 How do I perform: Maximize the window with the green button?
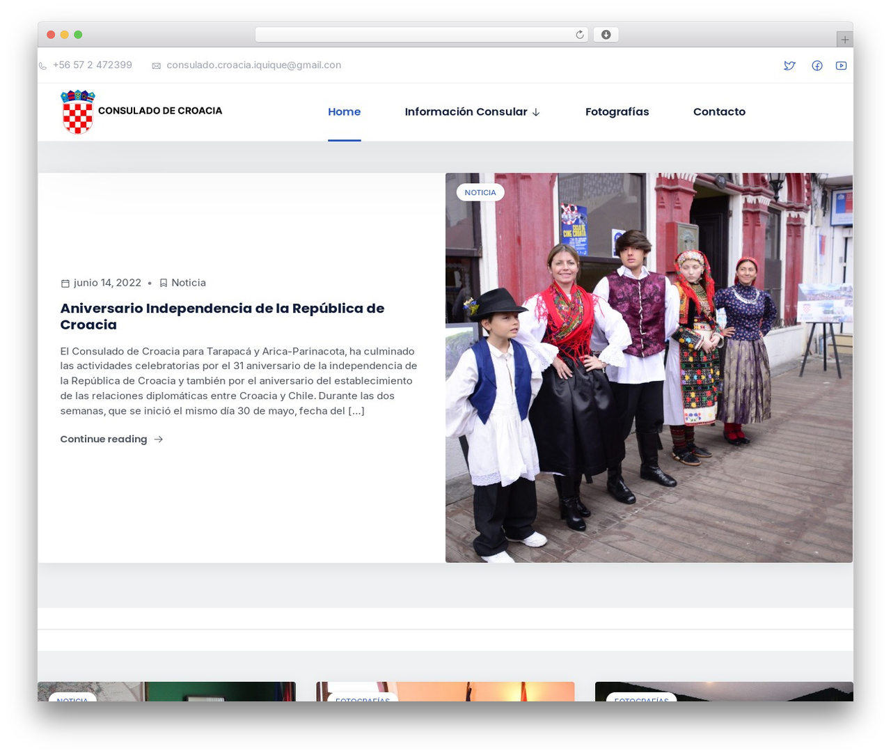pyautogui.click(x=78, y=35)
